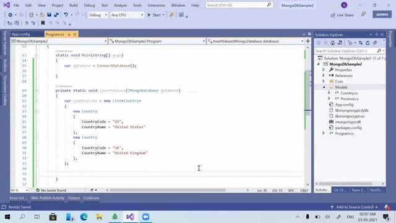Image resolution: width=396 pixels, height=223 pixels.
Task: Open the Server Explorer side tab
Action: [5, 43]
